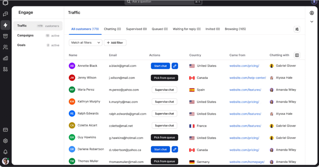The image size is (319, 167).
Task: Open the Settings gear icon
Action: click(x=5, y=141)
